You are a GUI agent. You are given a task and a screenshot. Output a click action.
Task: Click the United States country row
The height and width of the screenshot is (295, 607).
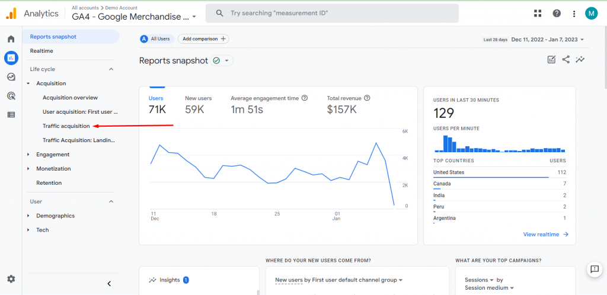pos(500,172)
